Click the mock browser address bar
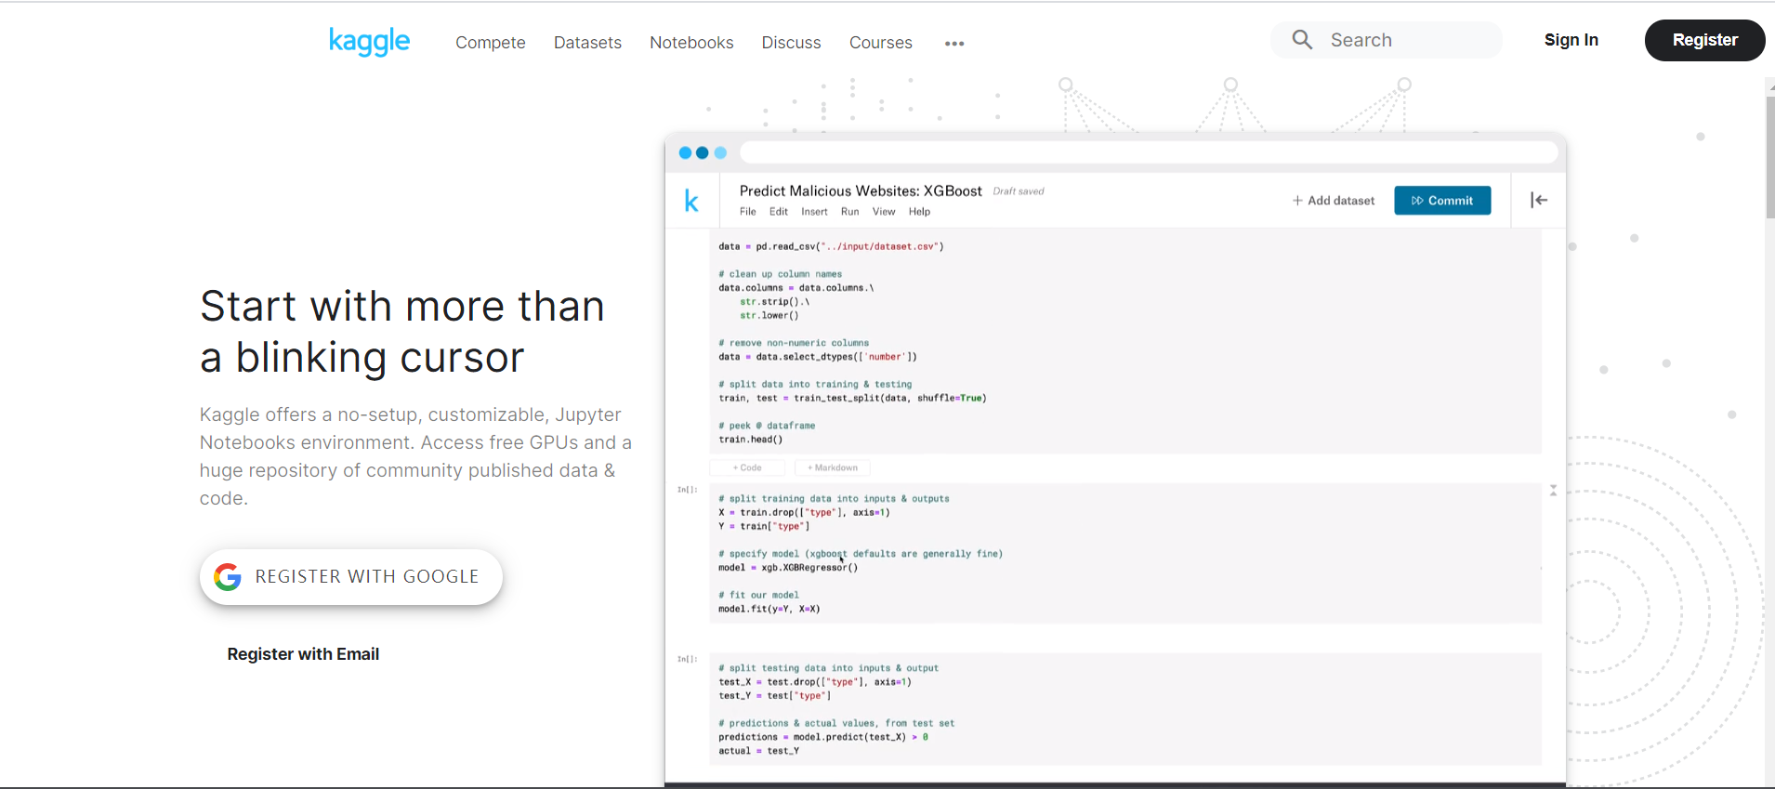 [x=1149, y=152]
